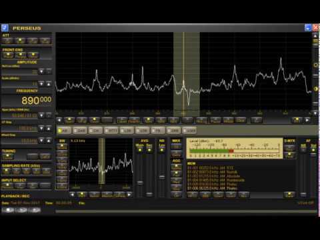The height and width of the screenshot is (240, 320).
Task: Toggle the Dither front end button
Action: pos(33,55)
